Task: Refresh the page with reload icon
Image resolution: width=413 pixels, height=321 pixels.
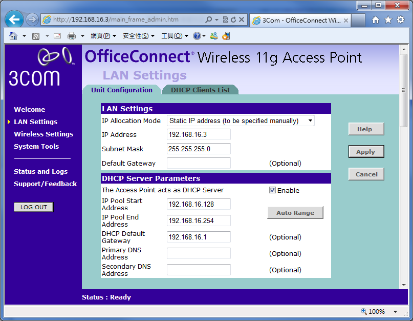Action: click(233, 19)
